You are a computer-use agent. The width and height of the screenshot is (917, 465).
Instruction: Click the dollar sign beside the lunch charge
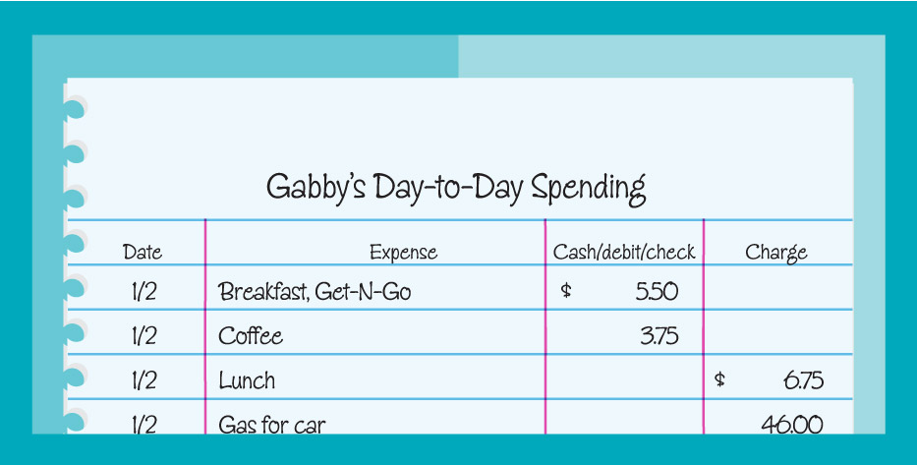[720, 380]
